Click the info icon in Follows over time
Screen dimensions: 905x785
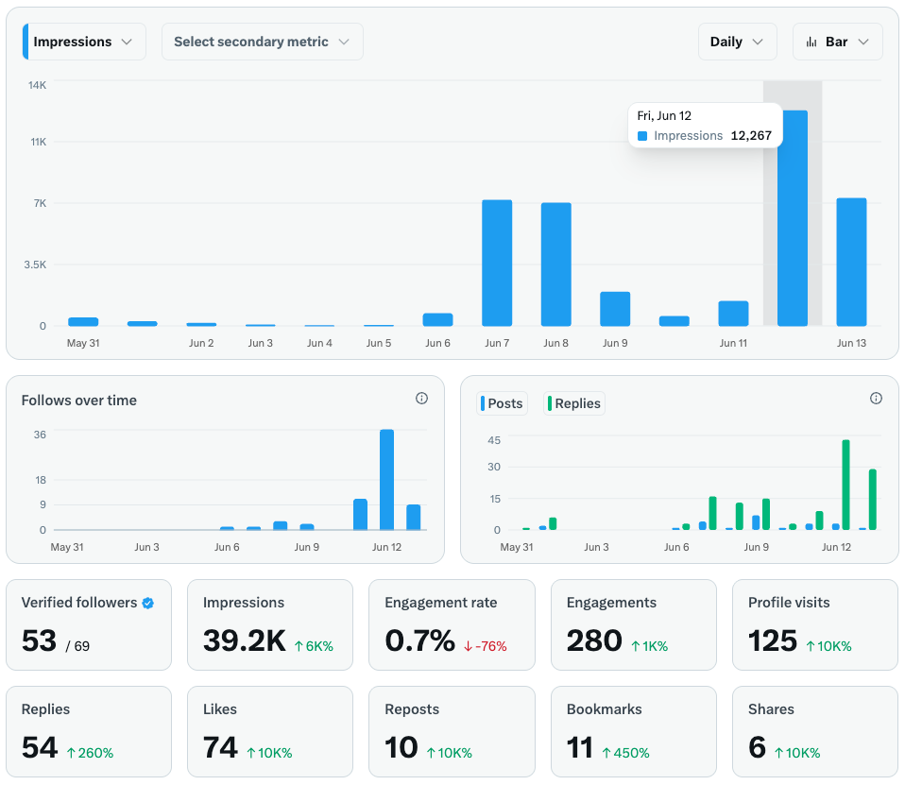click(x=422, y=399)
